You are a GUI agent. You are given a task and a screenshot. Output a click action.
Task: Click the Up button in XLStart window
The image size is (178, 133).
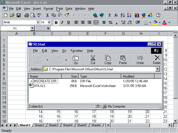76,60
